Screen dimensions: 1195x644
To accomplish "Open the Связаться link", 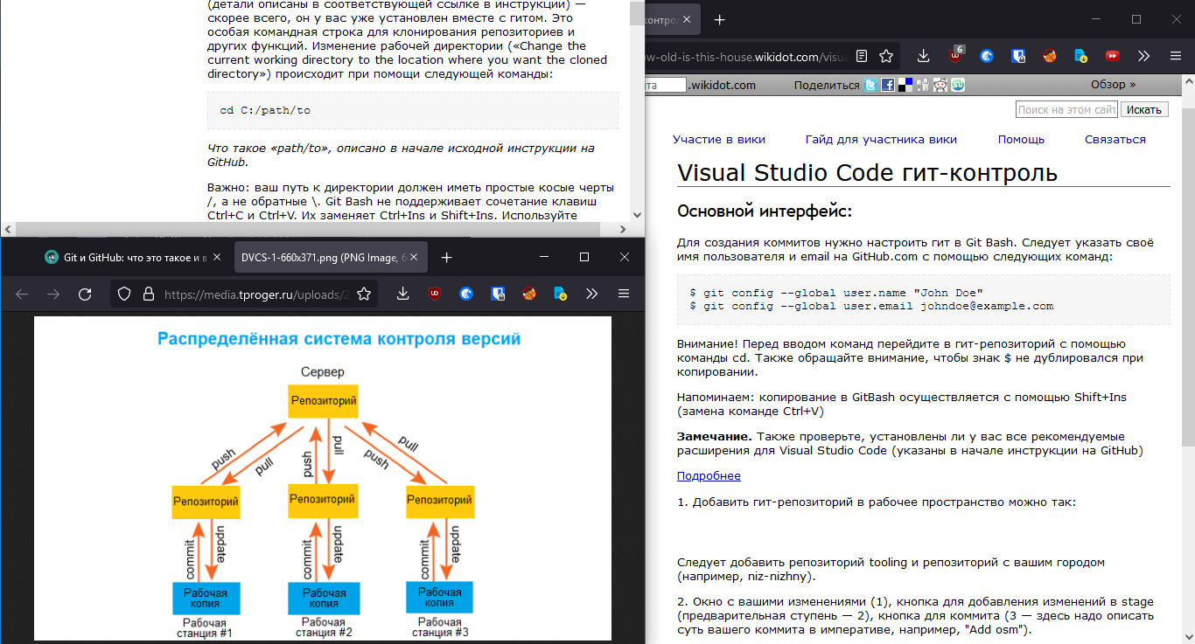I will [x=1115, y=139].
